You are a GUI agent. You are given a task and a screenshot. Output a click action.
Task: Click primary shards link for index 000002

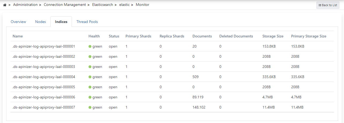point(126,57)
